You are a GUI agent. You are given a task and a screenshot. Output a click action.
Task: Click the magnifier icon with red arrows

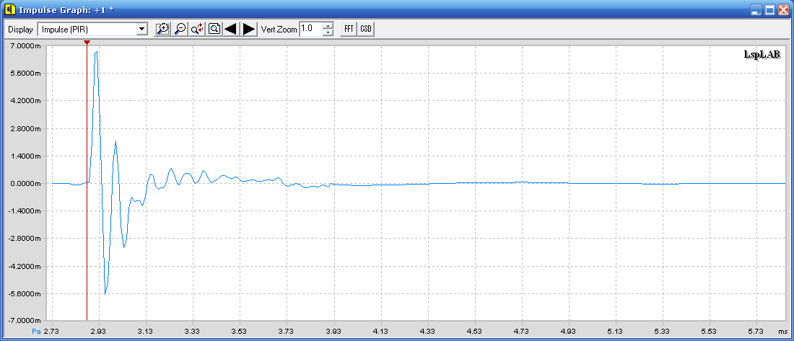click(x=197, y=29)
